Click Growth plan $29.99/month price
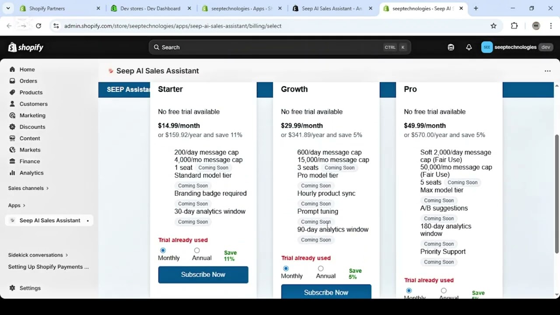The height and width of the screenshot is (315, 560). pyautogui.click(x=302, y=126)
